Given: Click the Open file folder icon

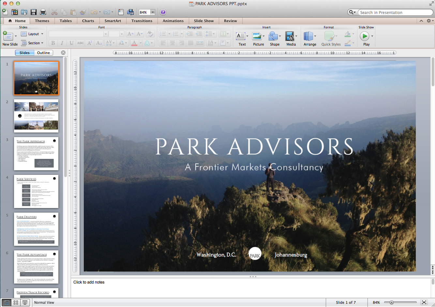Looking at the screenshot, I should coord(24,12).
